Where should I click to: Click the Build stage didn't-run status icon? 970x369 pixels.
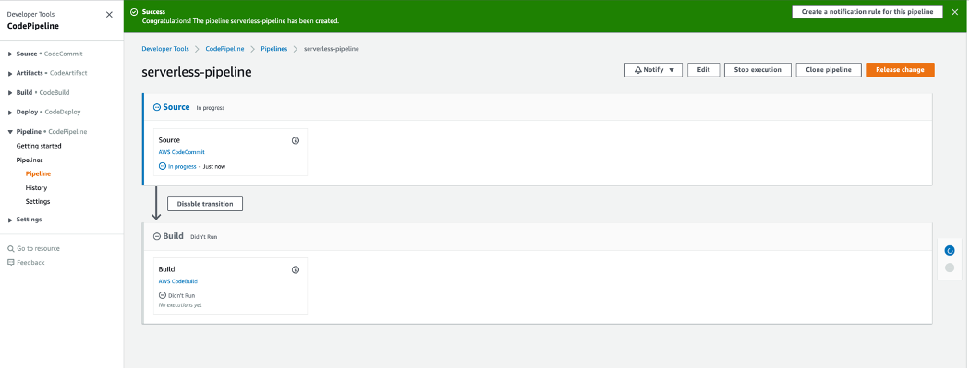pos(156,236)
